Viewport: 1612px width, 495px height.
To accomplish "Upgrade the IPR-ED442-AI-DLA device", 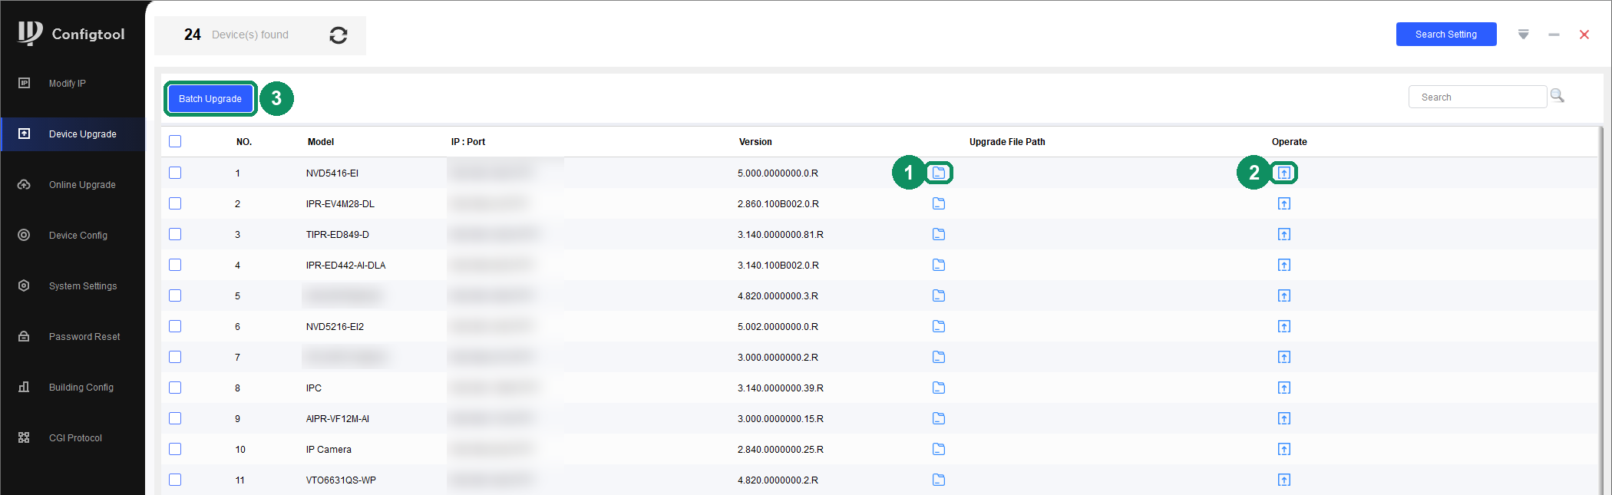I will click(x=1284, y=265).
